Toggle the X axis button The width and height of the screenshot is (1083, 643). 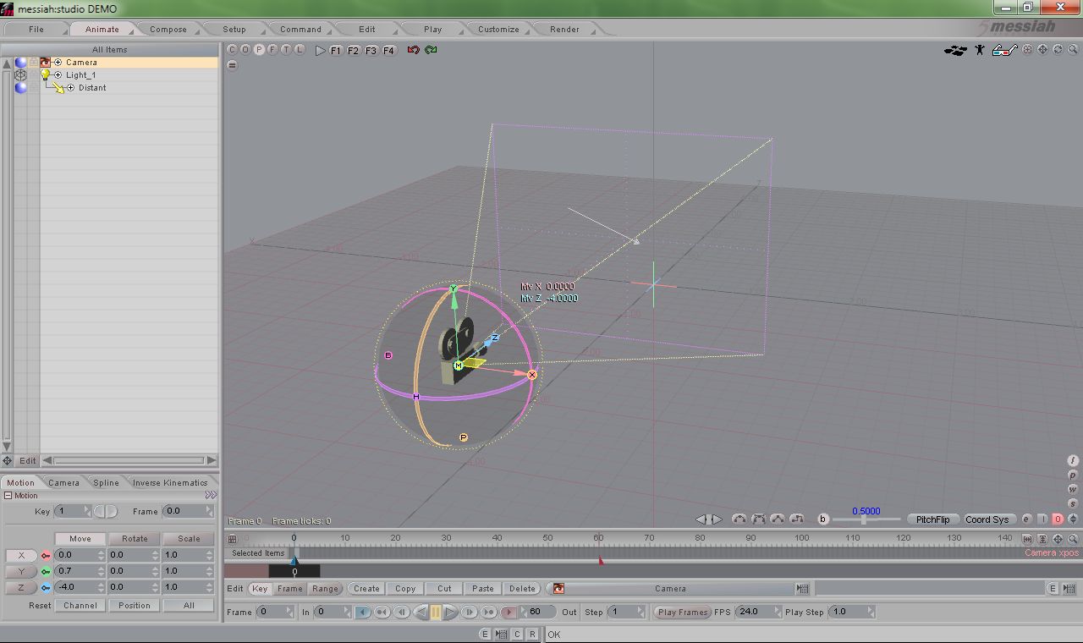20,556
